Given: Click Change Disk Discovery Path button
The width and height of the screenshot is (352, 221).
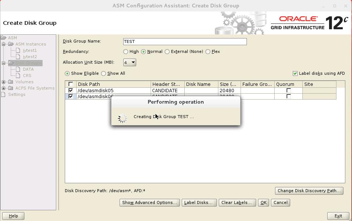Looking at the screenshot, I should (309, 191).
